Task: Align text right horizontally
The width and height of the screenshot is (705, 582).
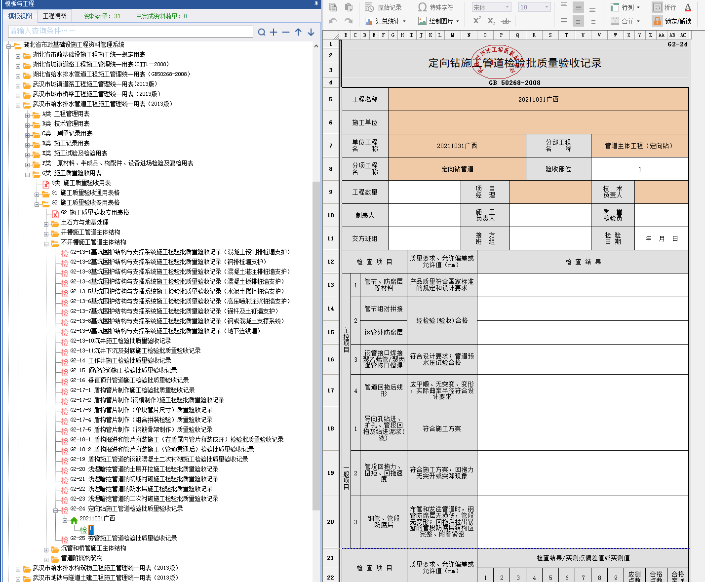Action: point(592,21)
